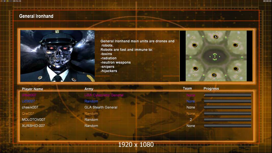Click Qiw007's Random army entry
The width and height of the screenshot is (272, 153).
coord(91,113)
